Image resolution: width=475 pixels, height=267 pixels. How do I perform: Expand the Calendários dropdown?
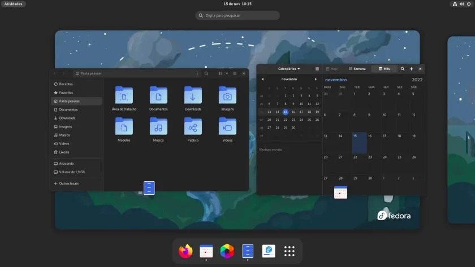pyautogui.click(x=289, y=69)
